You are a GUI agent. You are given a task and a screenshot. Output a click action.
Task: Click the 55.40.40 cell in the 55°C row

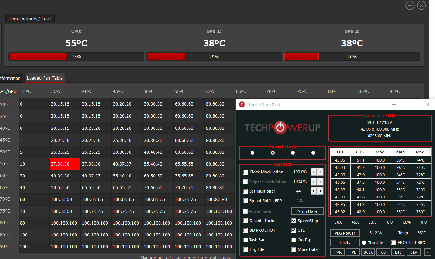(x=158, y=164)
